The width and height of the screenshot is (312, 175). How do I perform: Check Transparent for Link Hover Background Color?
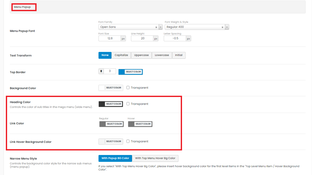coord(128,141)
